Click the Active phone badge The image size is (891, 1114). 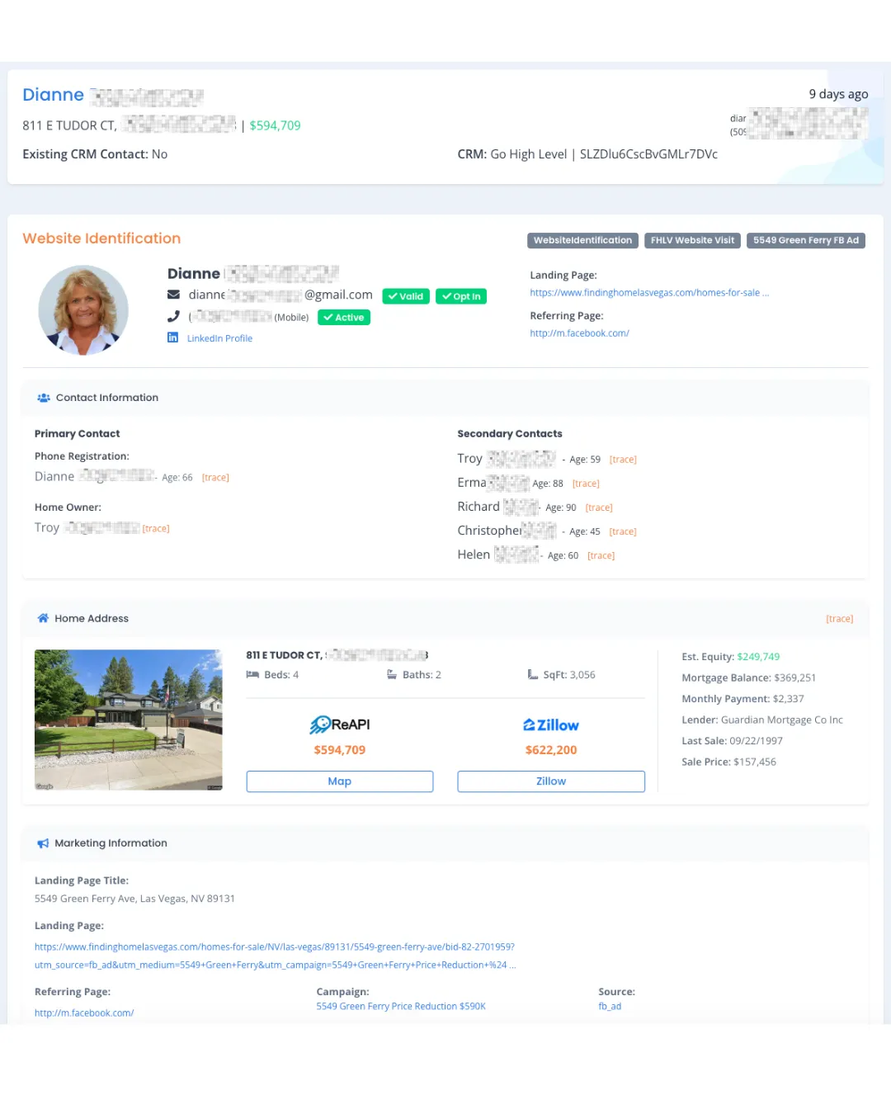tap(343, 318)
